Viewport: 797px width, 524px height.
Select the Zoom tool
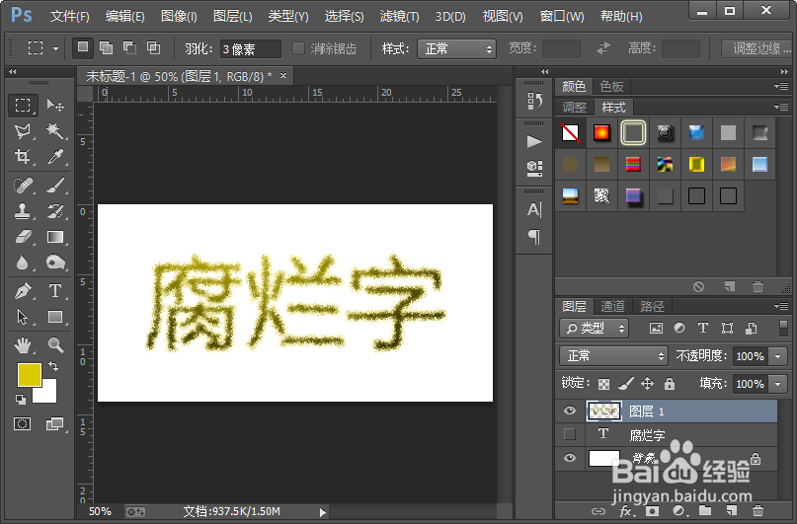tap(55, 345)
